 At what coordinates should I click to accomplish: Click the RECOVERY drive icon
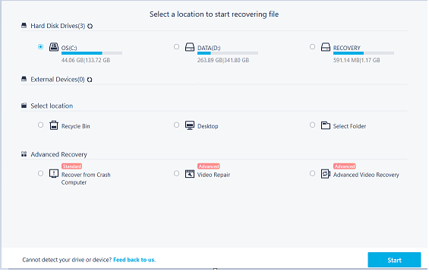(326, 47)
